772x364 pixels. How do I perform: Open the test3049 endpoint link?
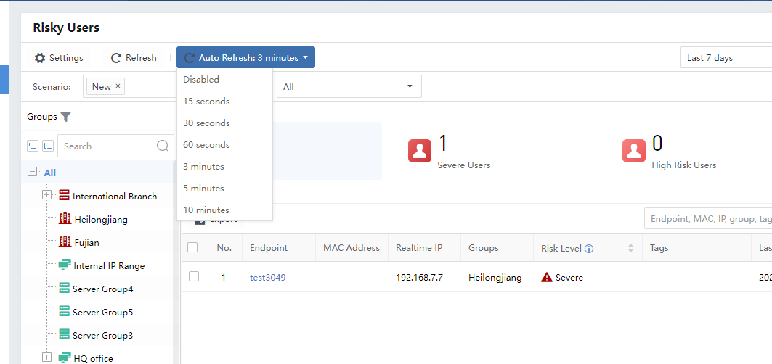pos(268,278)
